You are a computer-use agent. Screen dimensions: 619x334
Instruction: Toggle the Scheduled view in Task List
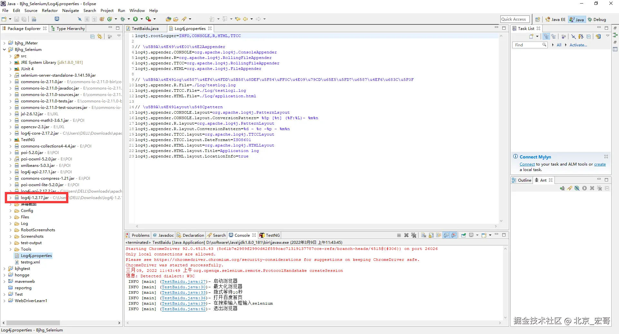(554, 36)
